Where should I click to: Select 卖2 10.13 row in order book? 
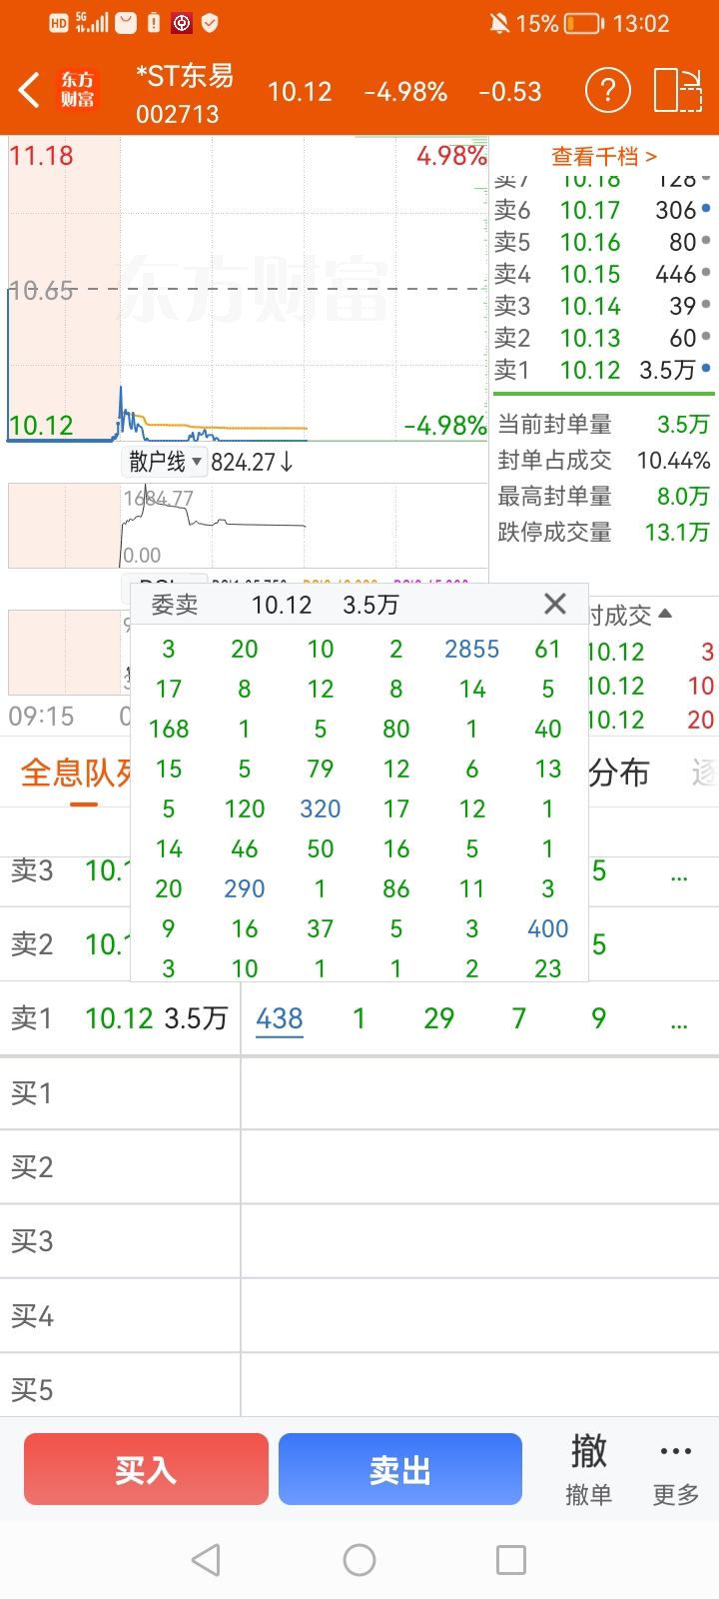tap(602, 338)
